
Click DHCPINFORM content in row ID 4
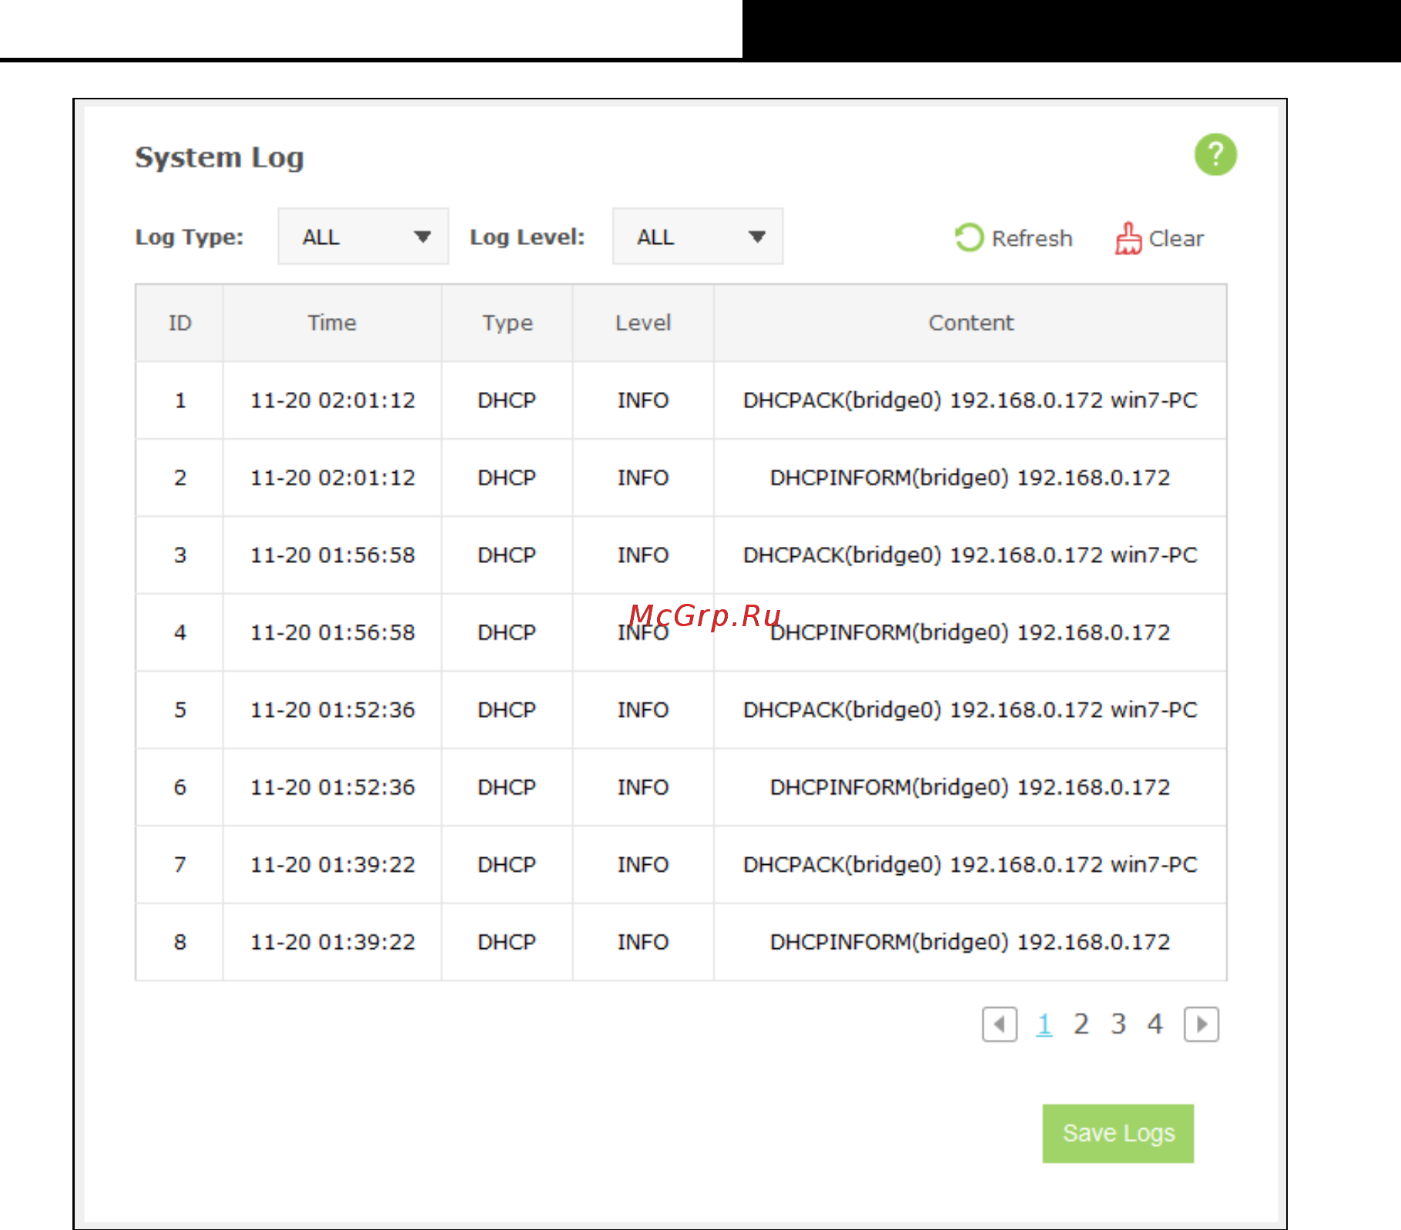(x=970, y=632)
